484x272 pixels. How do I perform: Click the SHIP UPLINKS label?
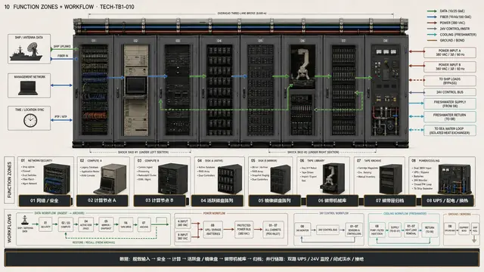coord(62,46)
